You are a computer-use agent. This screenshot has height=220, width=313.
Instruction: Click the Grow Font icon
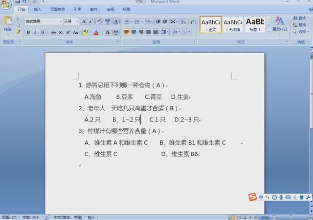(84, 21)
